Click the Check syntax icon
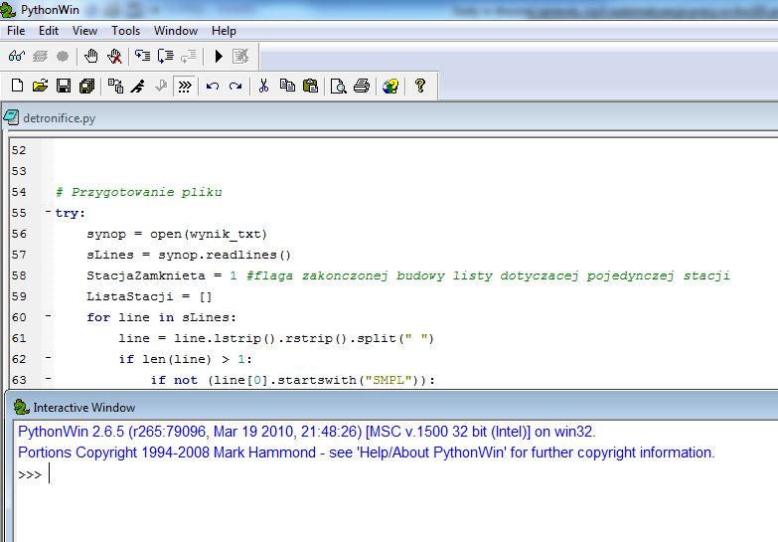 tap(161, 86)
